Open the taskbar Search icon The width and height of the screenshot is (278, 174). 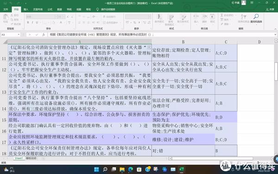click(x=105, y=169)
